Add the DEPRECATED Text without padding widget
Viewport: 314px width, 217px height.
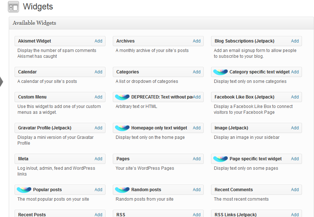(196, 97)
